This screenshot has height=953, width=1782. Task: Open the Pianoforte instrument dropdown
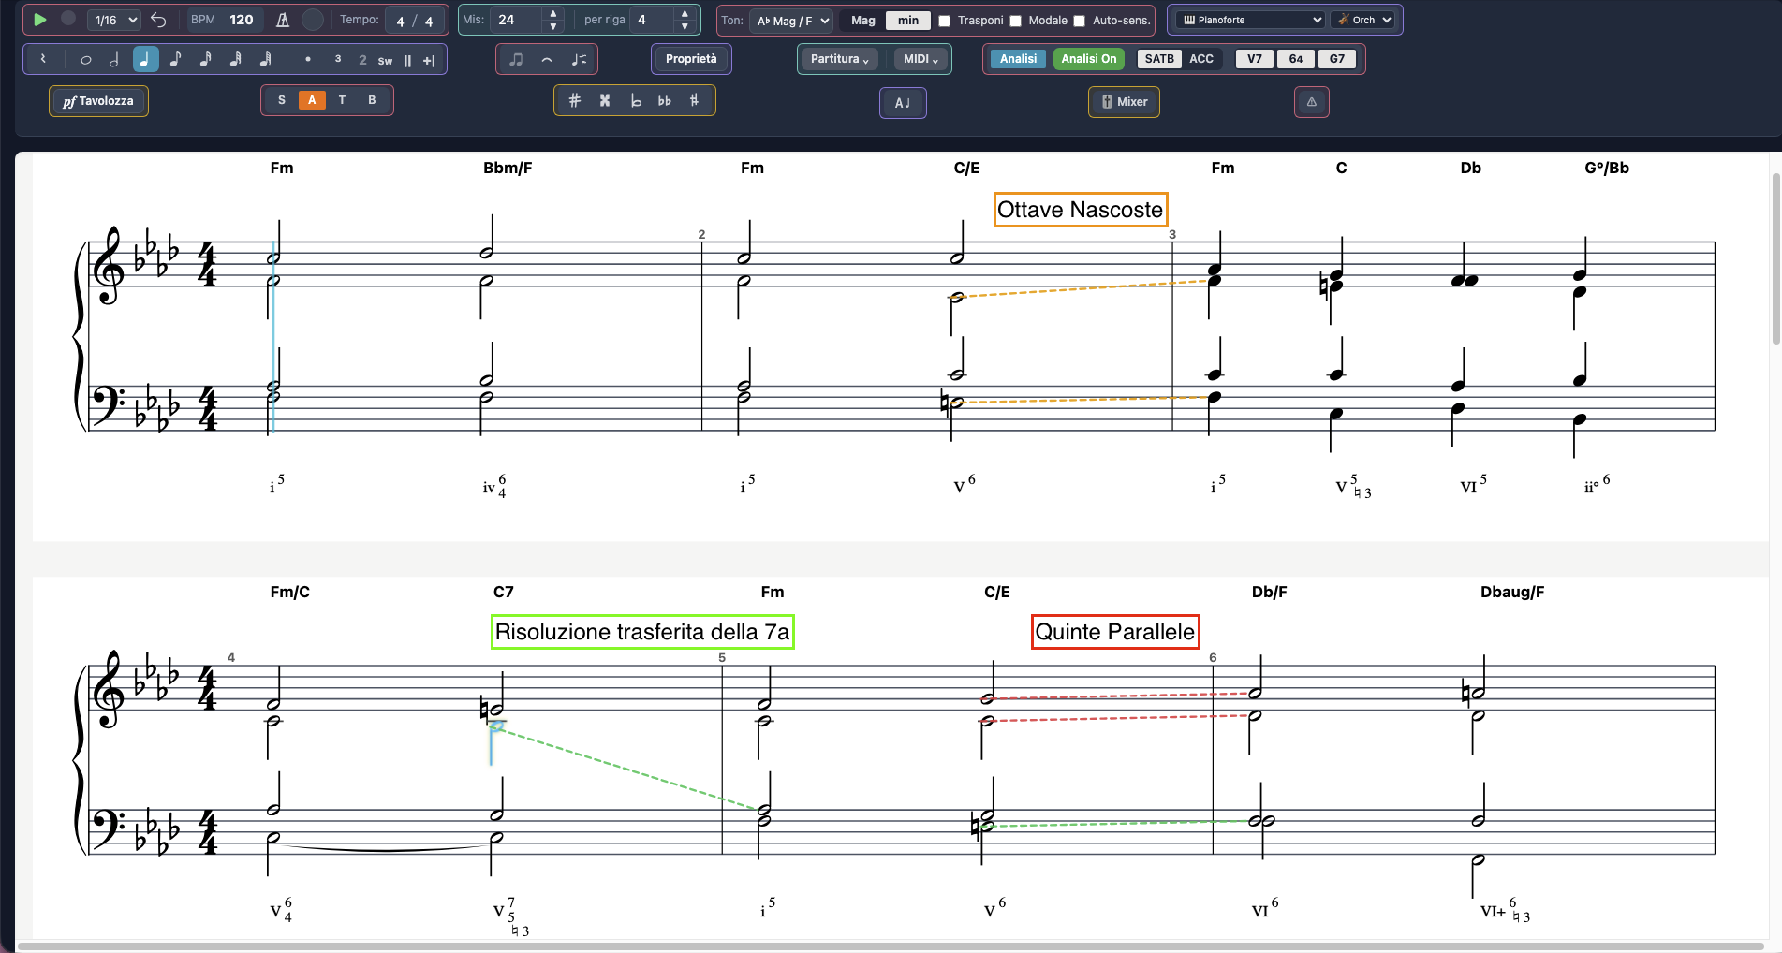click(1250, 20)
